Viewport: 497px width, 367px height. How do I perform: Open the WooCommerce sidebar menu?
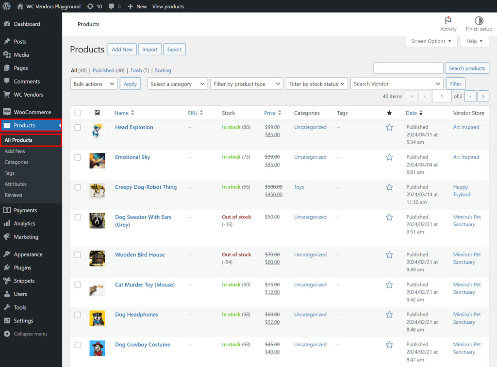[31, 112]
